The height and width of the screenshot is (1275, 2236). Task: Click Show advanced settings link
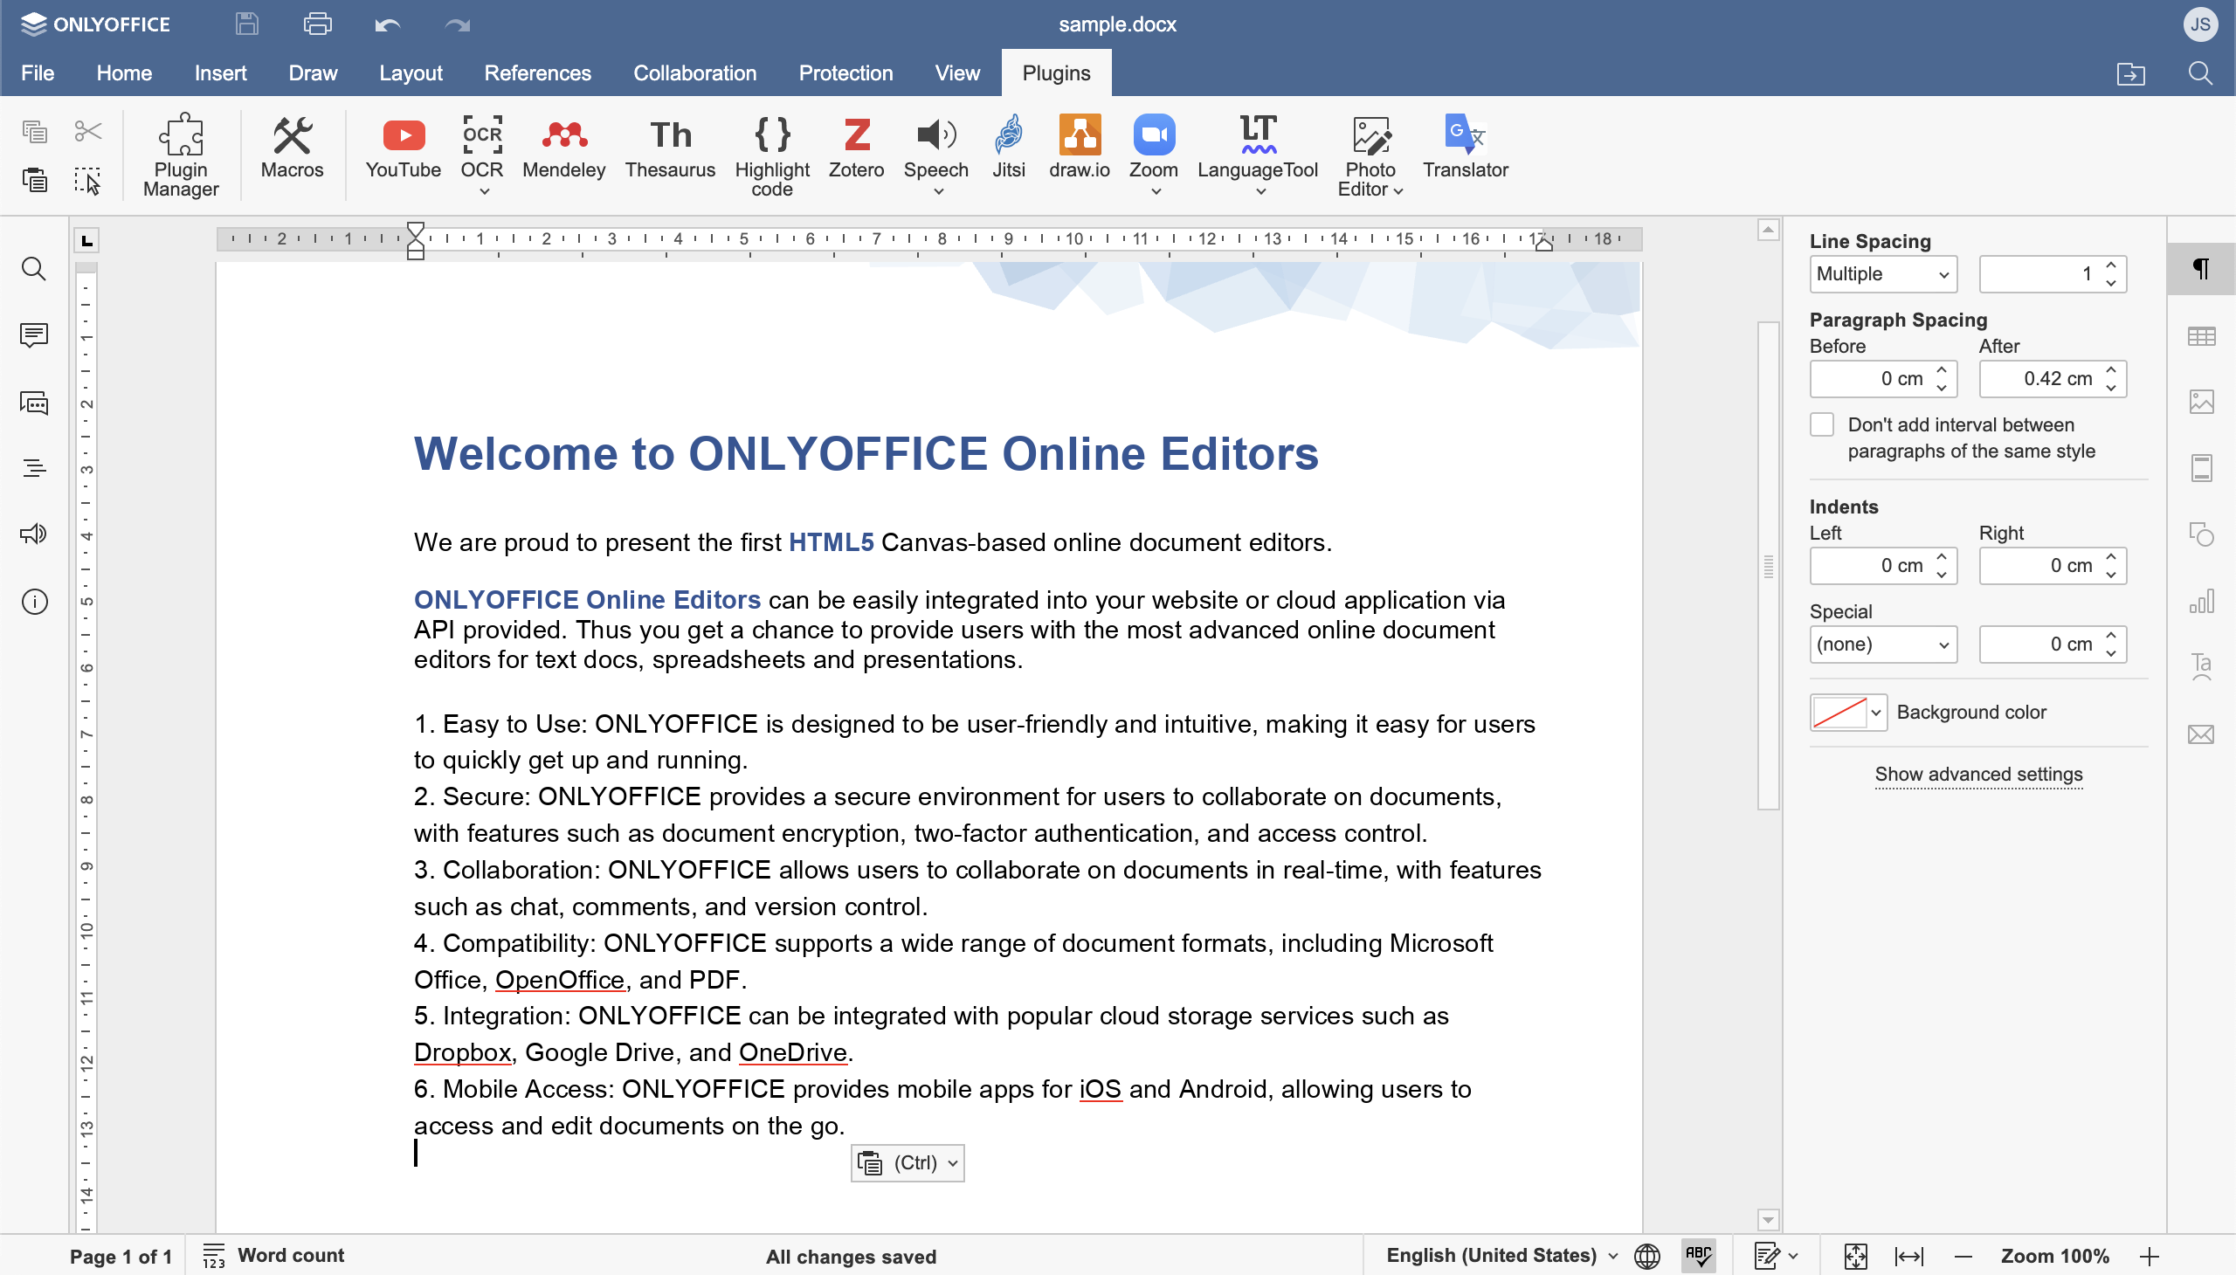[1977, 774]
